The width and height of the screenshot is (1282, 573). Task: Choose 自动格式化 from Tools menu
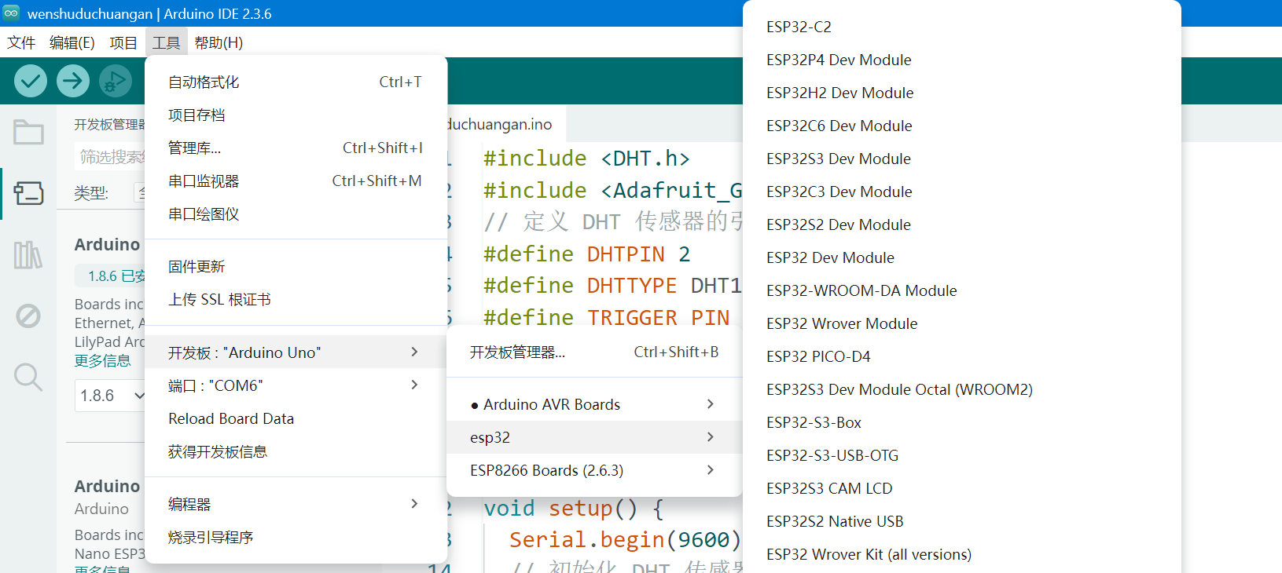[x=296, y=82]
